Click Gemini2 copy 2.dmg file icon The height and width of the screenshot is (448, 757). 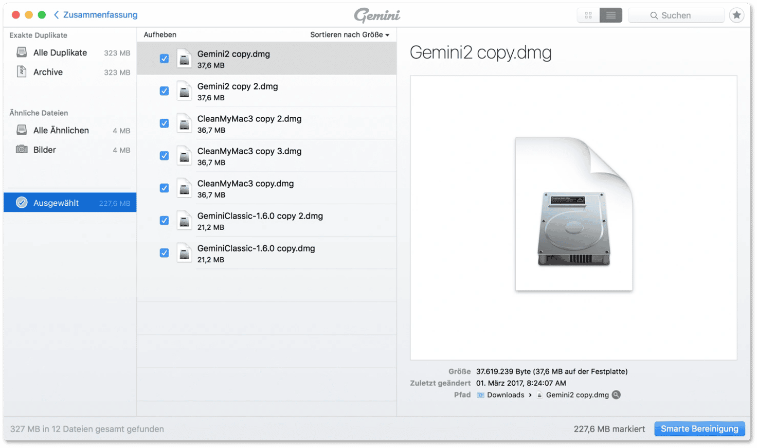(x=184, y=91)
